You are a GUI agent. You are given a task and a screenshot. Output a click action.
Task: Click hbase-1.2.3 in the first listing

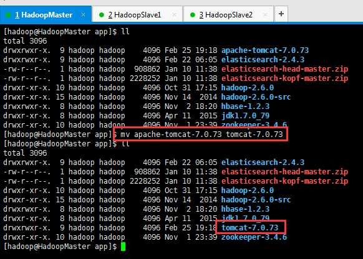point(245,106)
